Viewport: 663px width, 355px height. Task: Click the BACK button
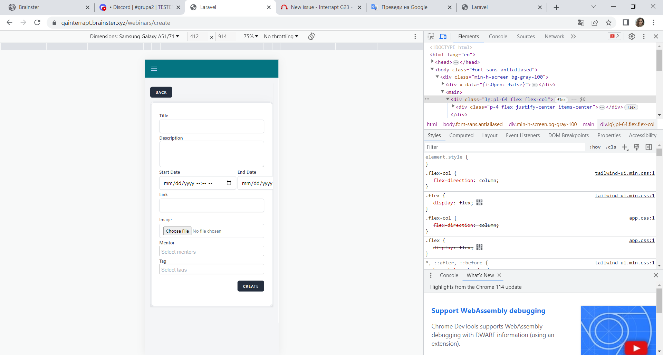pyautogui.click(x=161, y=92)
